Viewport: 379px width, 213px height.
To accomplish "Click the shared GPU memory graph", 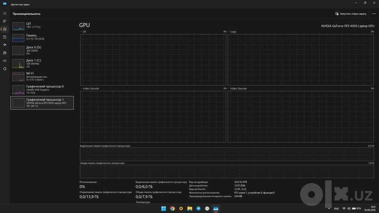I will coord(227,171).
